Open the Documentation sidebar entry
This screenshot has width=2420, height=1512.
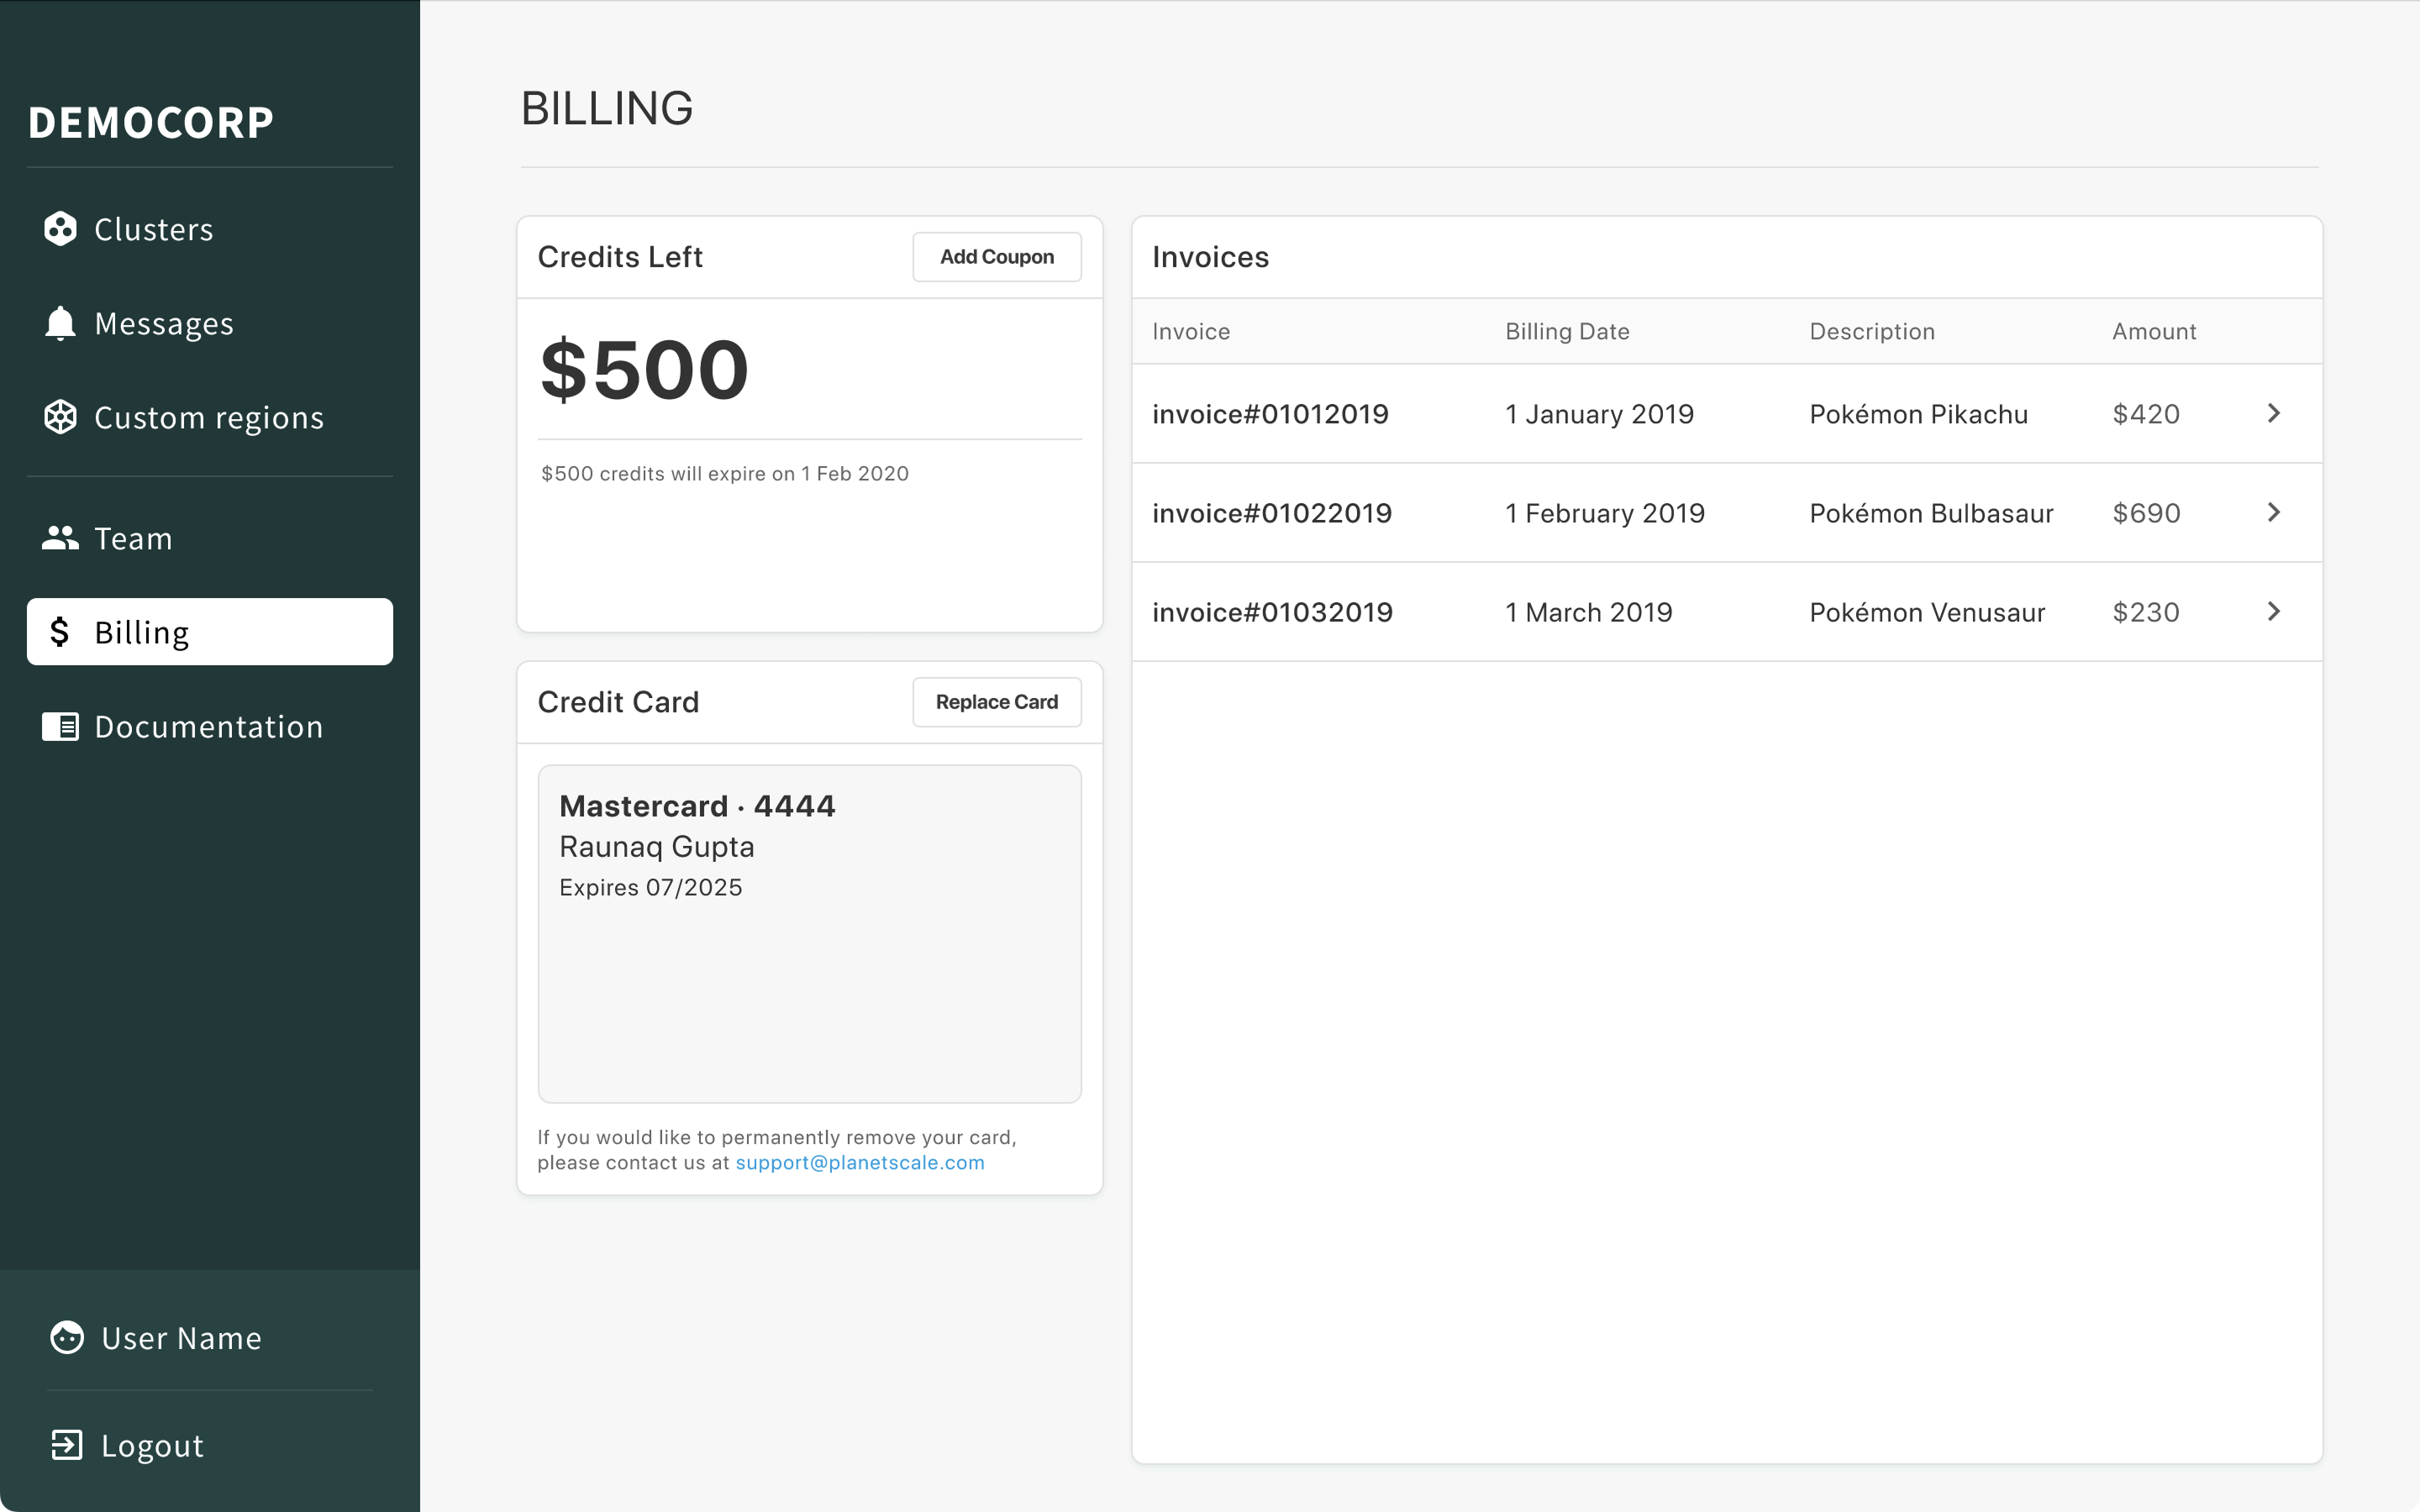(x=209, y=726)
